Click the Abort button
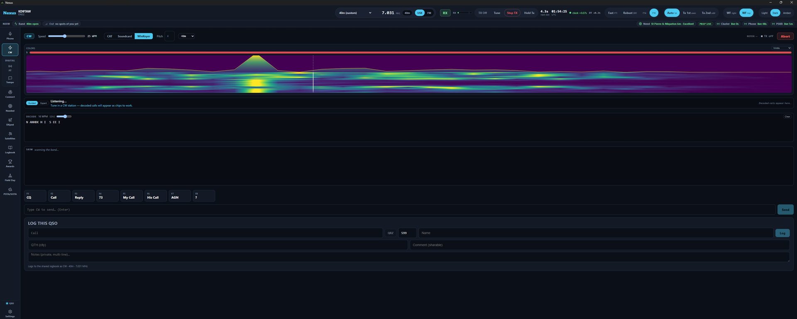 785,36
